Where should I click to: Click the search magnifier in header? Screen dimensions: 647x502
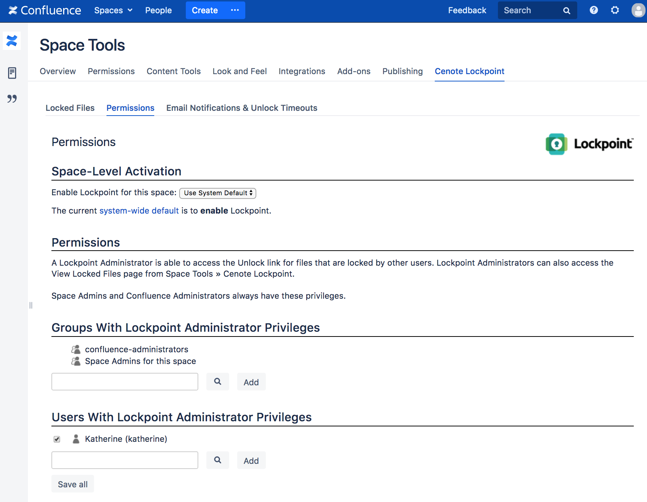[567, 11]
